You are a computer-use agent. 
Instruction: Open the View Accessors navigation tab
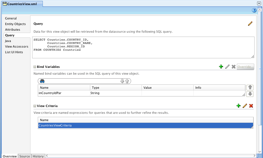tap(17, 46)
